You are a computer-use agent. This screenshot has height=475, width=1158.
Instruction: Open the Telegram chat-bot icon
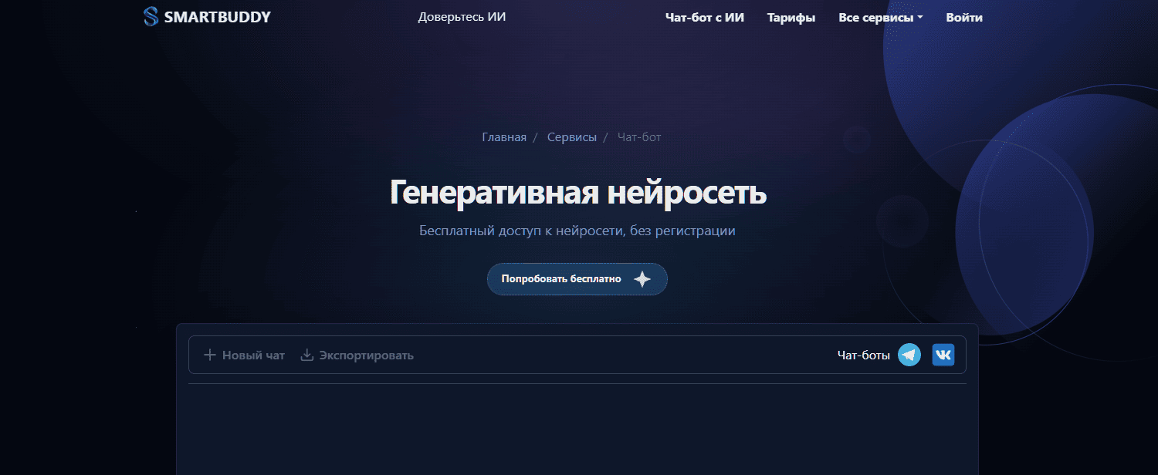tap(909, 355)
